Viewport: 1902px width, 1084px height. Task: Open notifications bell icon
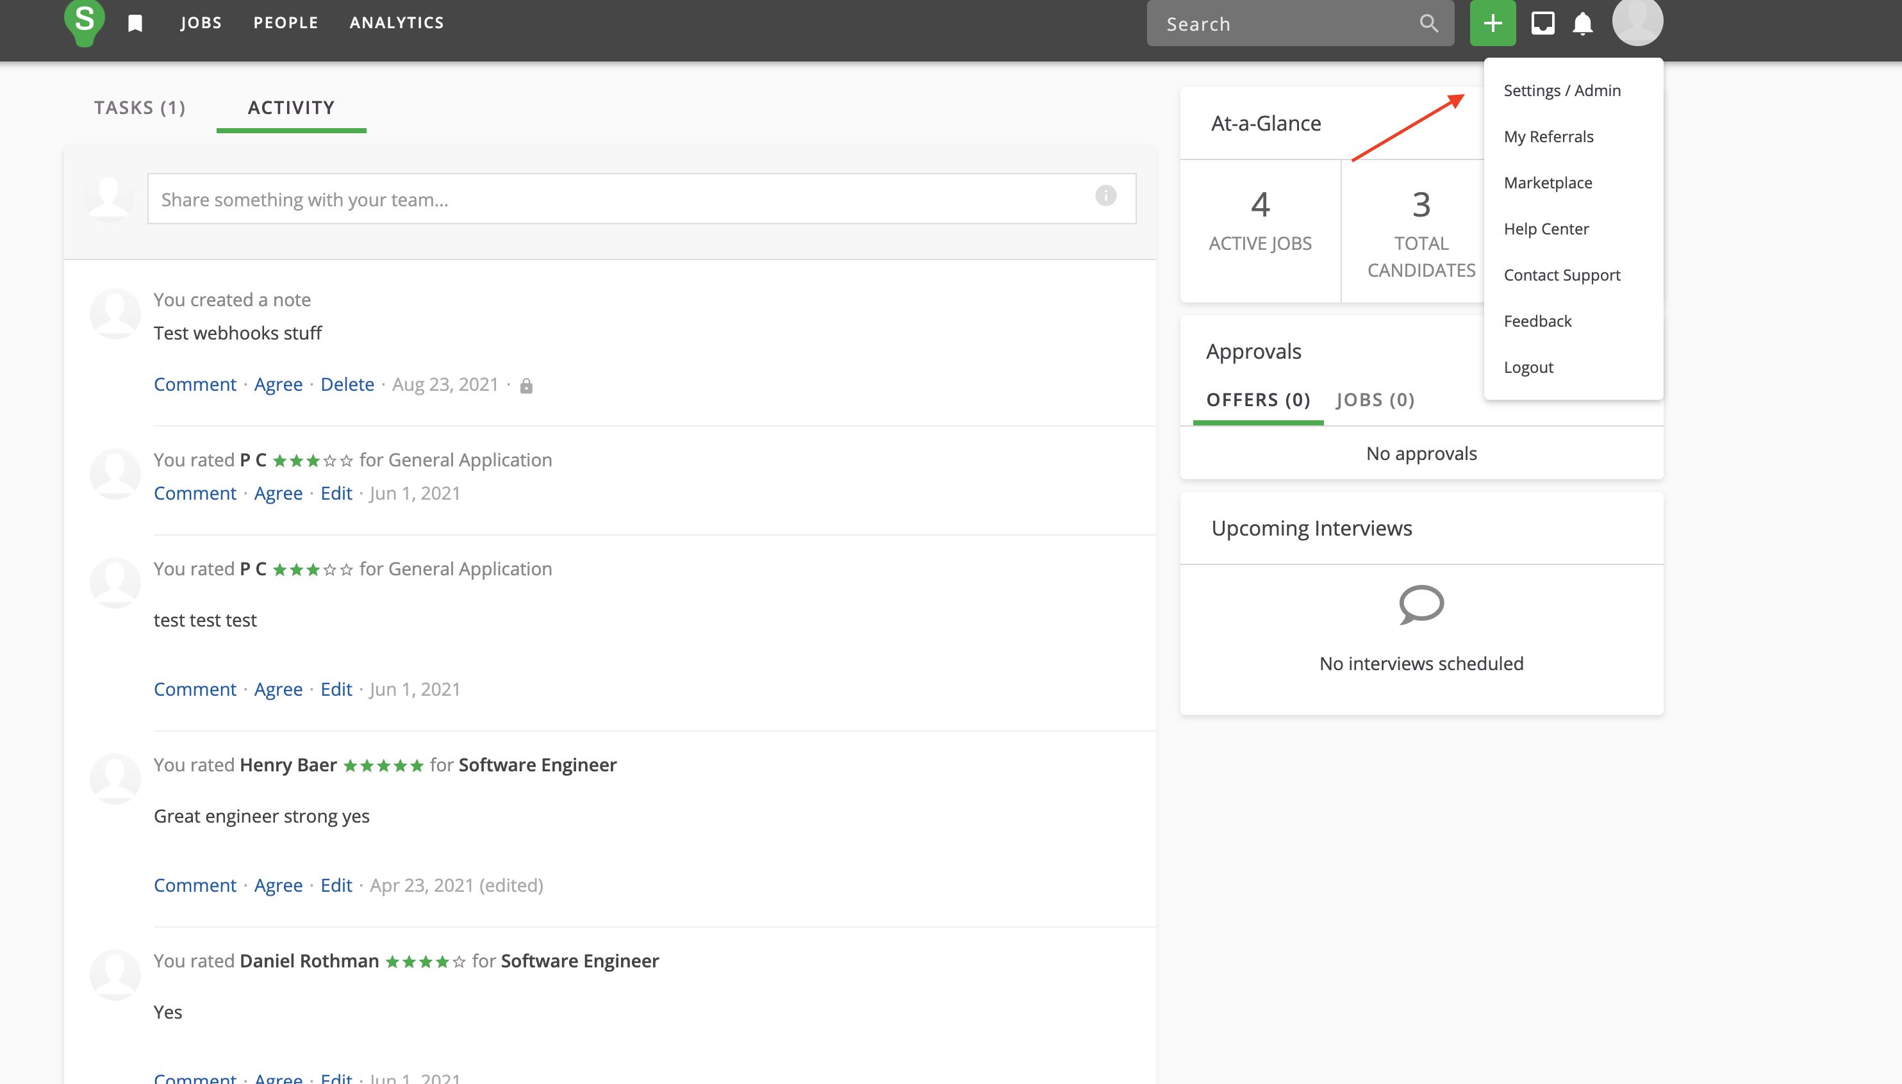1582,23
